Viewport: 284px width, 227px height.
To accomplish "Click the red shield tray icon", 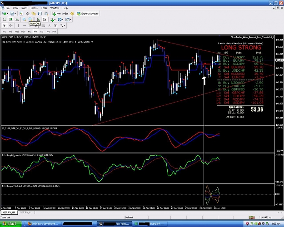I will click(x=247, y=224).
